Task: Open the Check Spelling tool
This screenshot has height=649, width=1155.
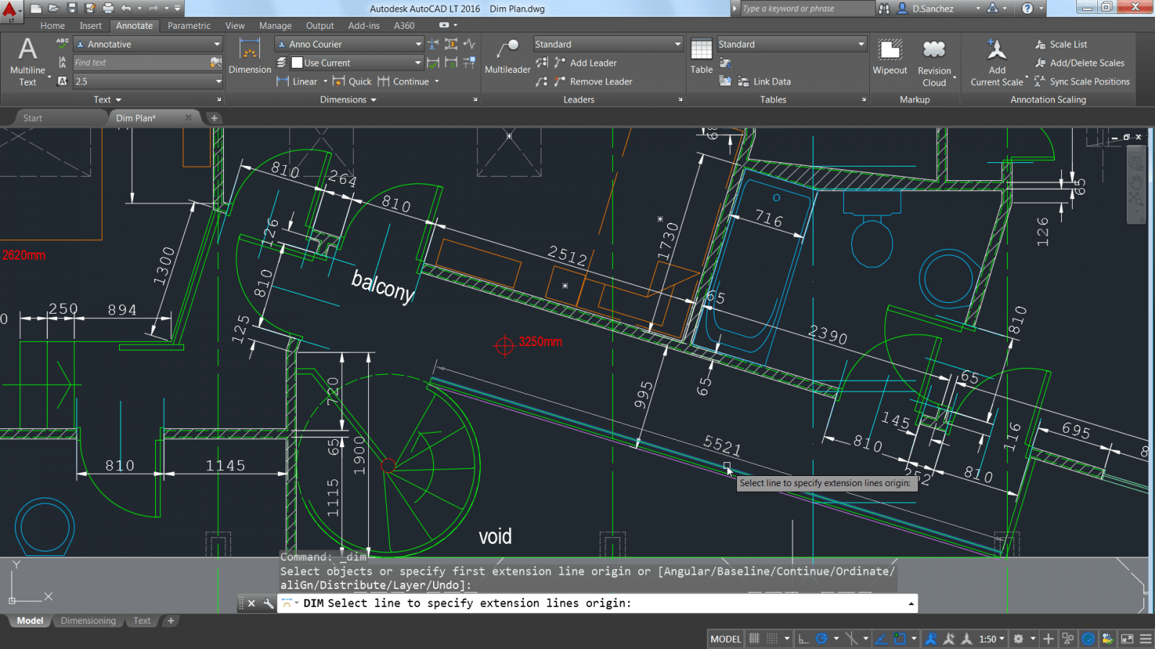Action: pos(61,43)
